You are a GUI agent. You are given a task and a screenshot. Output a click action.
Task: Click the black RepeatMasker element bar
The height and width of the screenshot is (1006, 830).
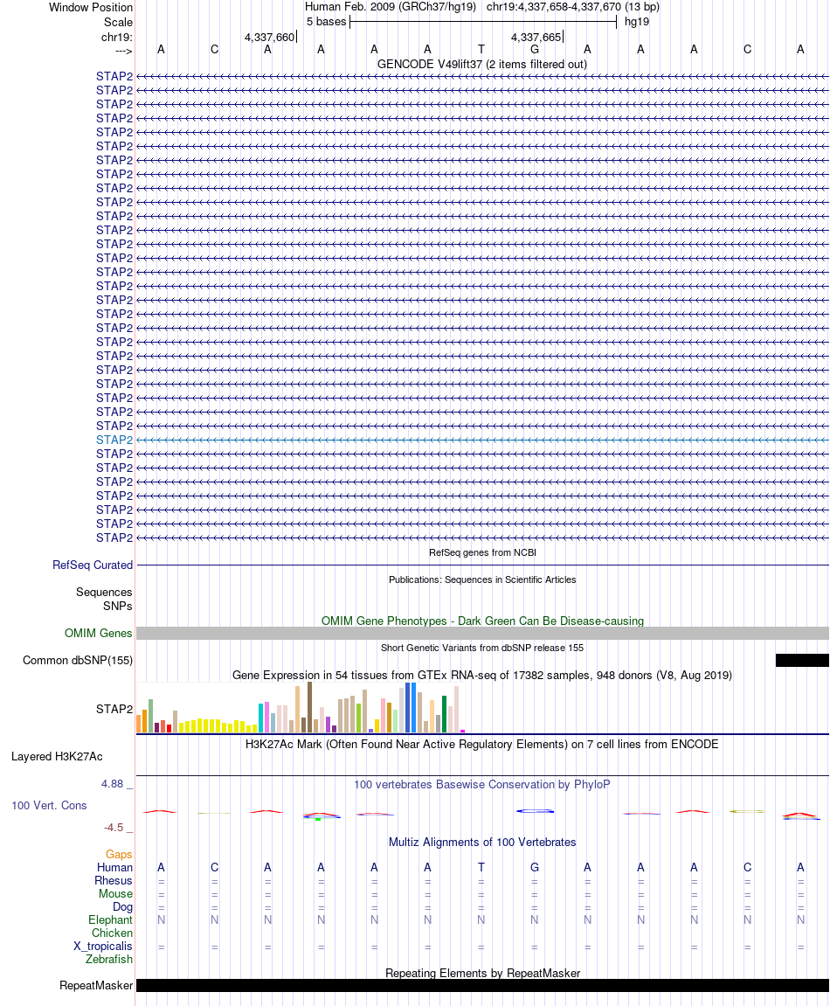tap(482, 986)
